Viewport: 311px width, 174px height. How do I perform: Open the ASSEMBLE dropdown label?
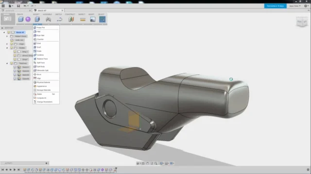point(47,14)
